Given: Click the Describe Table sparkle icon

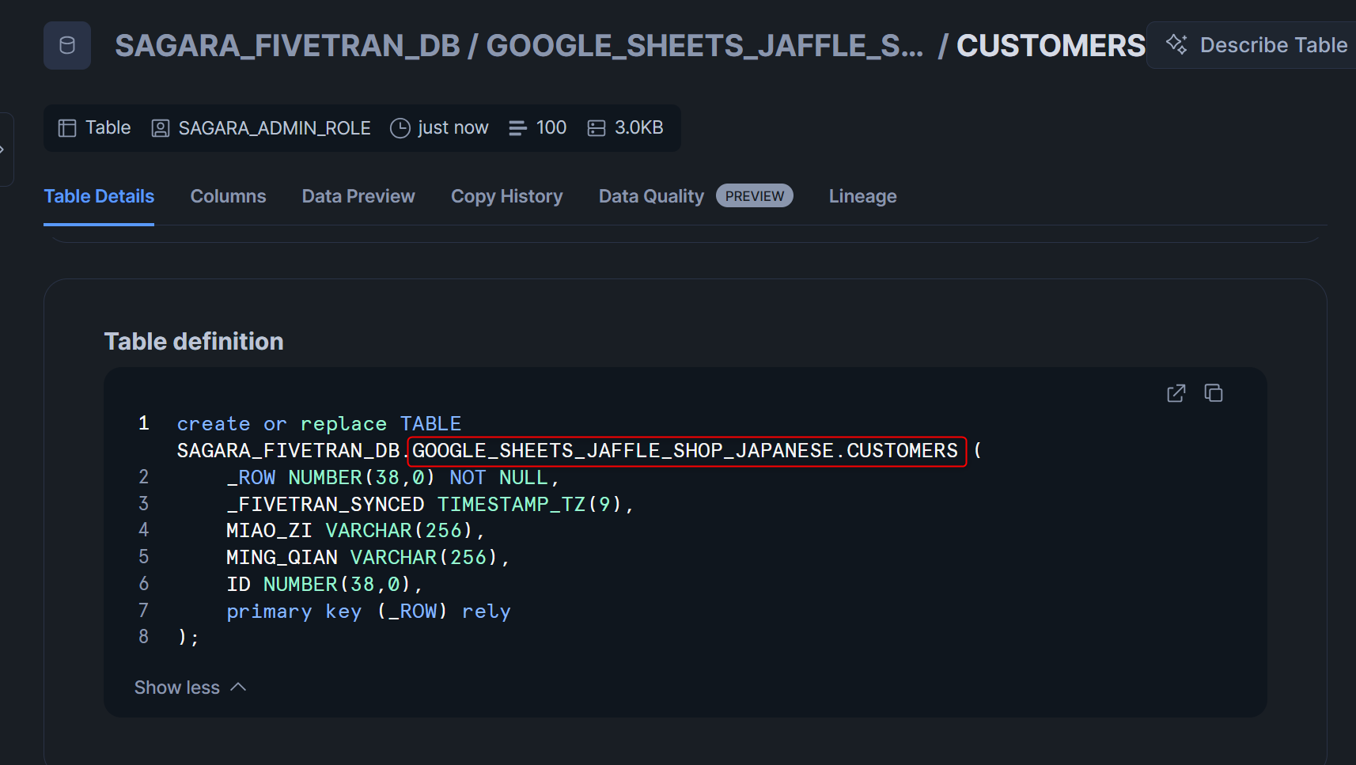Looking at the screenshot, I should [x=1176, y=45].
